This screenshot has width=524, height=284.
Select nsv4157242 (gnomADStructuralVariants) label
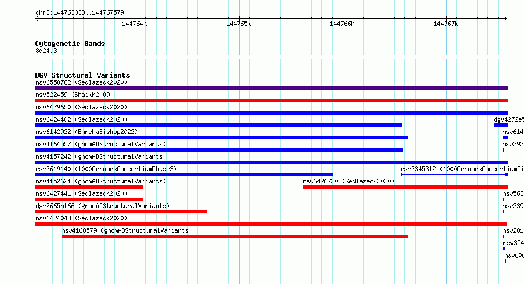[101, 156]
